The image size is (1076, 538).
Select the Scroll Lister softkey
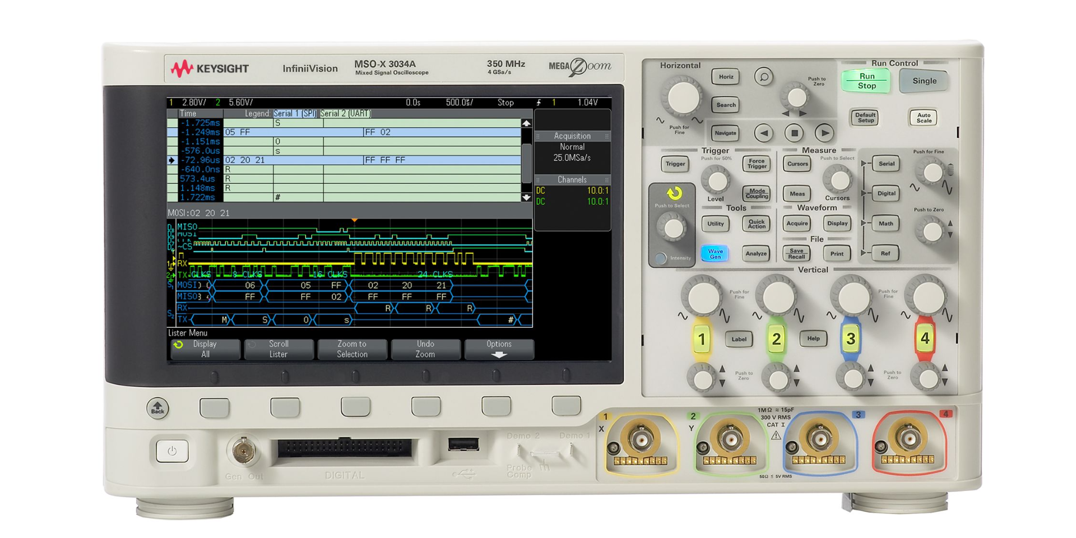tap(279, 349)
